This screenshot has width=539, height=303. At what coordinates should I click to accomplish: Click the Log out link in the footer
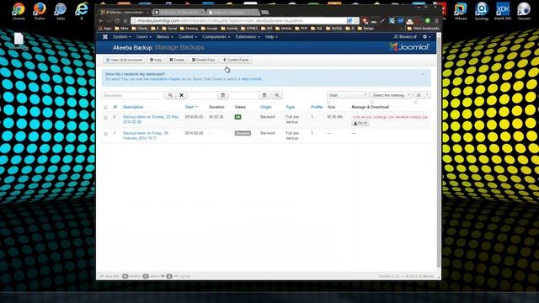182,276
